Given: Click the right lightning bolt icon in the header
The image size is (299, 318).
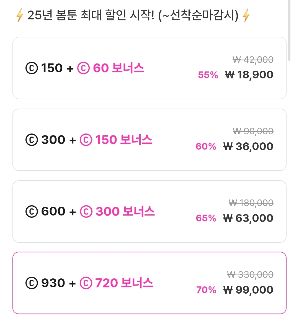Looking at the screenshot, I should coord(246,15).
